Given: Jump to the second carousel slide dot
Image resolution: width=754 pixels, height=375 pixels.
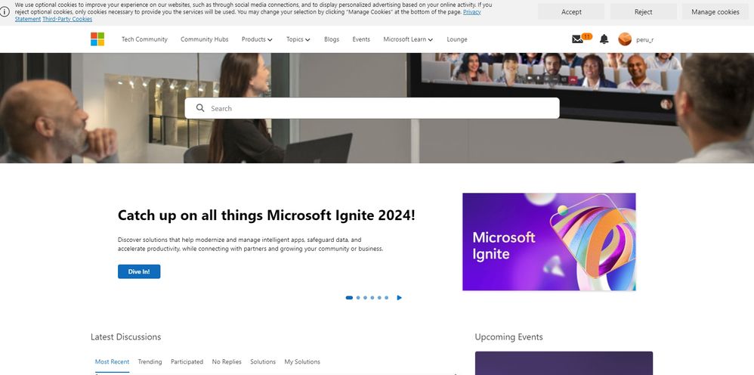Looking at the screenshot, I should coord(358,297).
